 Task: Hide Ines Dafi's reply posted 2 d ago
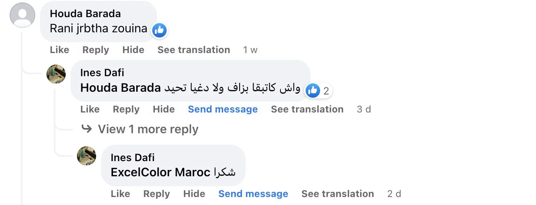(194, 194)
